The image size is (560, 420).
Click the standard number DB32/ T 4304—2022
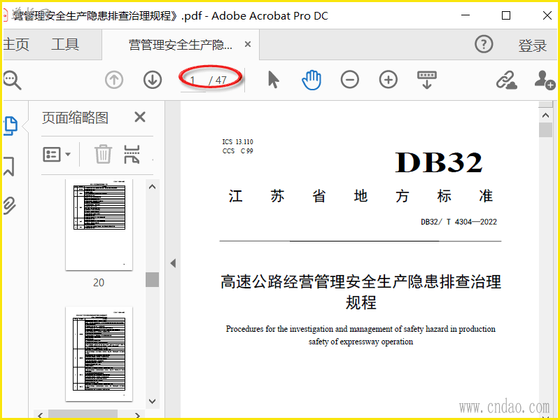point(458,222)
